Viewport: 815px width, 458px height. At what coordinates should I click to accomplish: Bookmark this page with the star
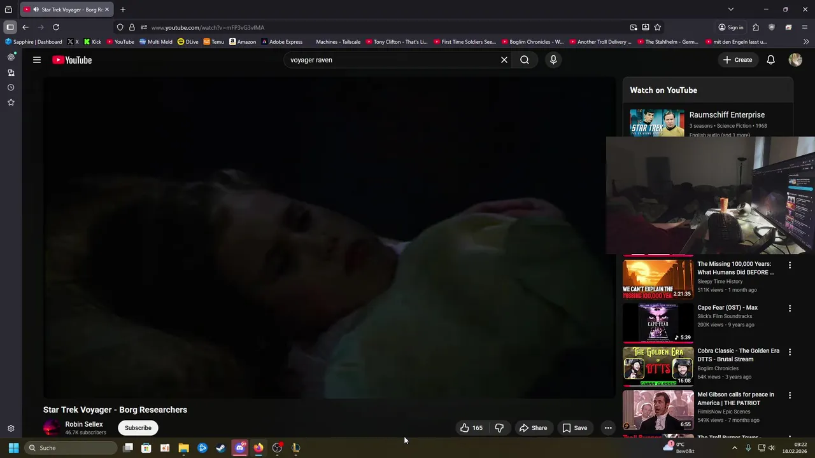(658, 27)
